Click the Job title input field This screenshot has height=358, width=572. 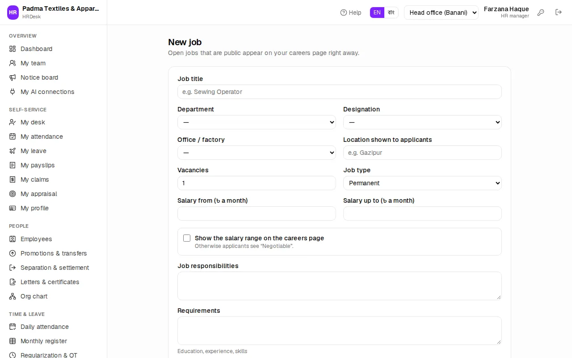(340, 92)
